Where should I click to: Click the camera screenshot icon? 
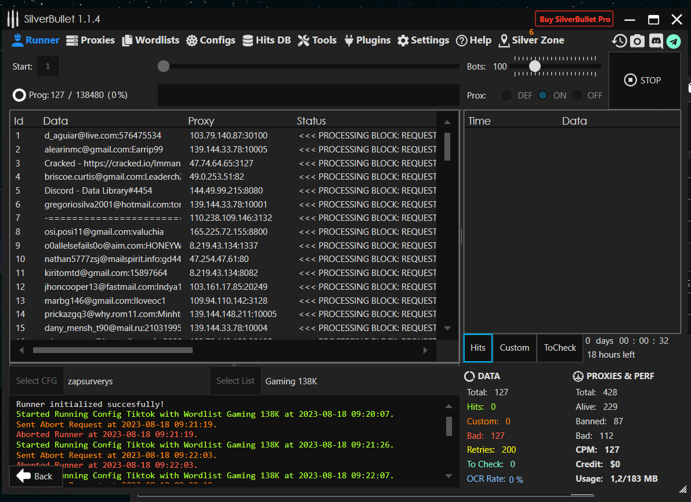click(637, 41)
